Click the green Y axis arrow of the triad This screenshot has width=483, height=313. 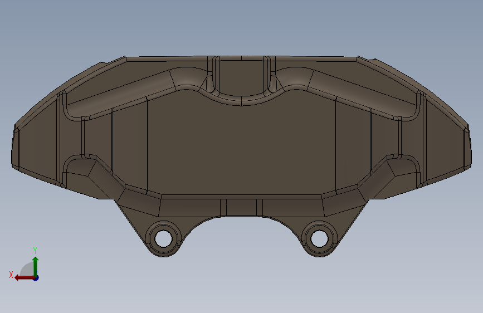36,266
